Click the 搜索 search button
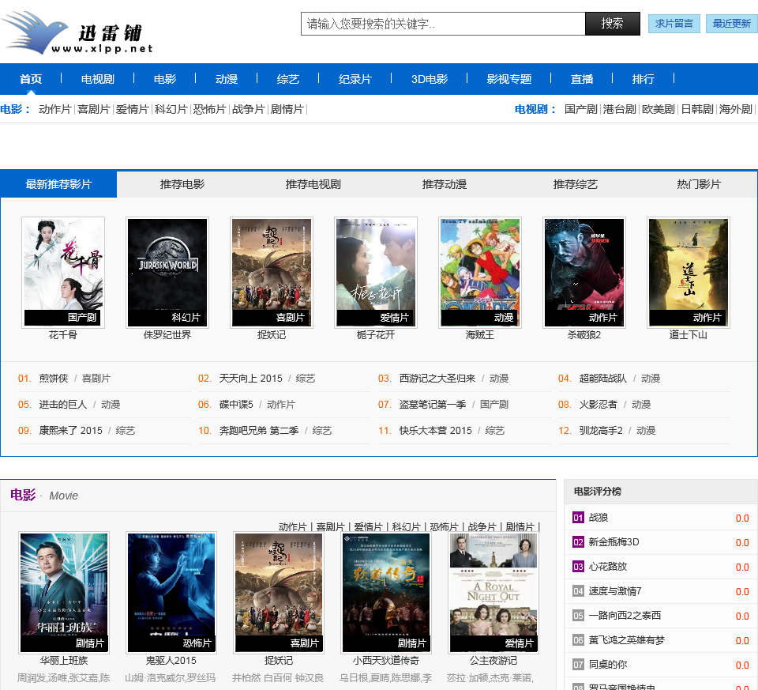 click(x=613, y=24)
